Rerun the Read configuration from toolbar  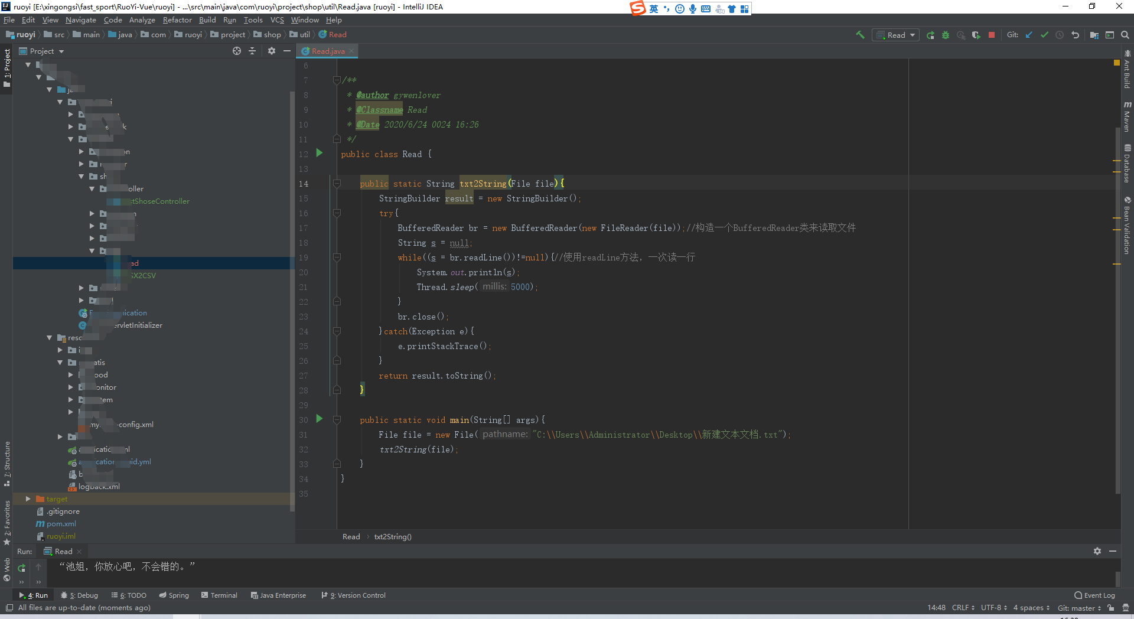[930, 35]
